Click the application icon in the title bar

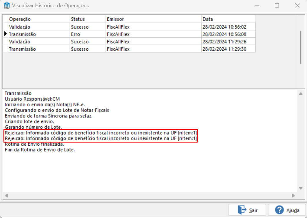click(x=7, y=5)
